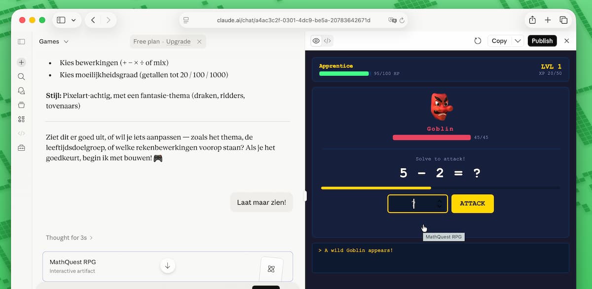Close the artifact panel

pyautogui.click(x=567, y=41)
